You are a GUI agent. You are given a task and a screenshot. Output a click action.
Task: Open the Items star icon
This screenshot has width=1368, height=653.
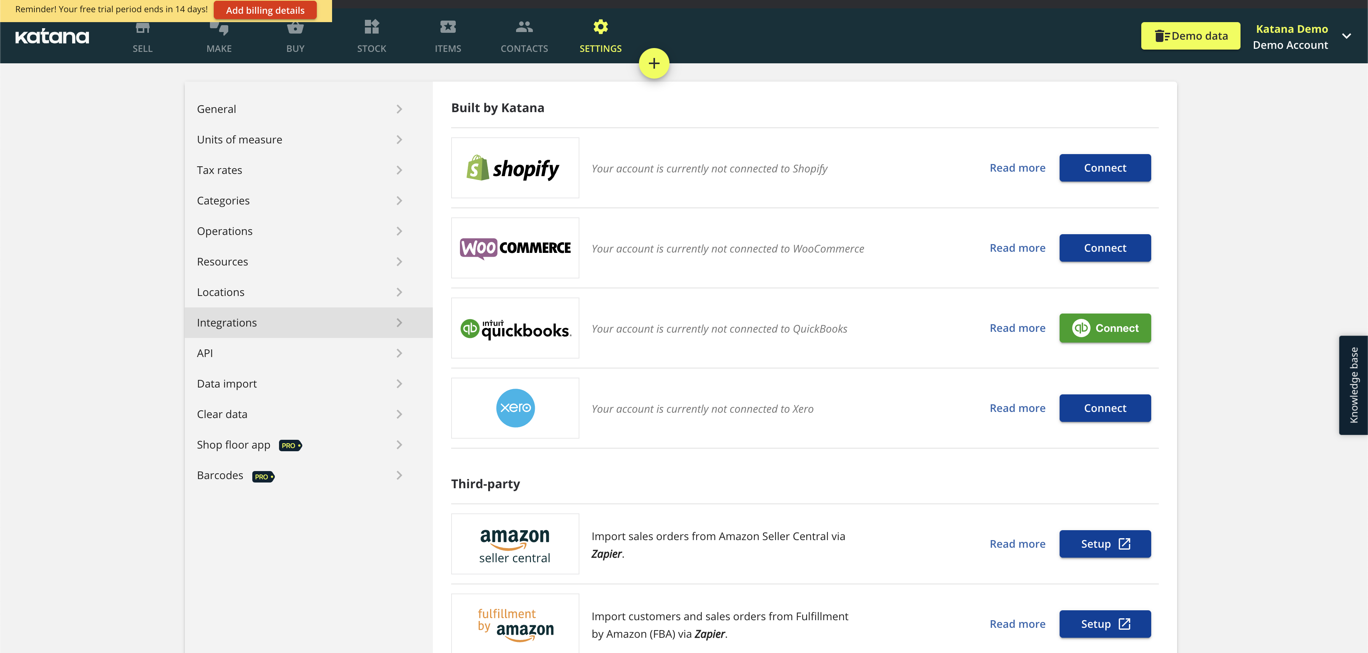click(x=448, y=27)
